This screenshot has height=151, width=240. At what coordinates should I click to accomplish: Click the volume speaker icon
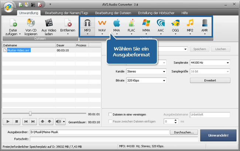(58, 122)
